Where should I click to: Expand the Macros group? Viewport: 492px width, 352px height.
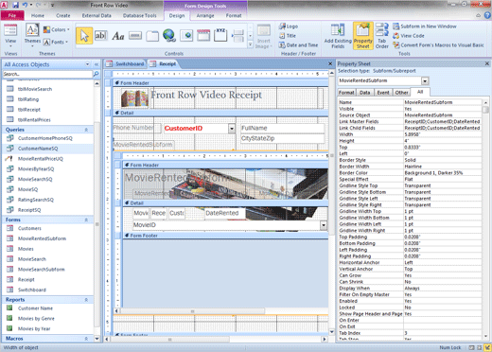[x=86, y=339]
